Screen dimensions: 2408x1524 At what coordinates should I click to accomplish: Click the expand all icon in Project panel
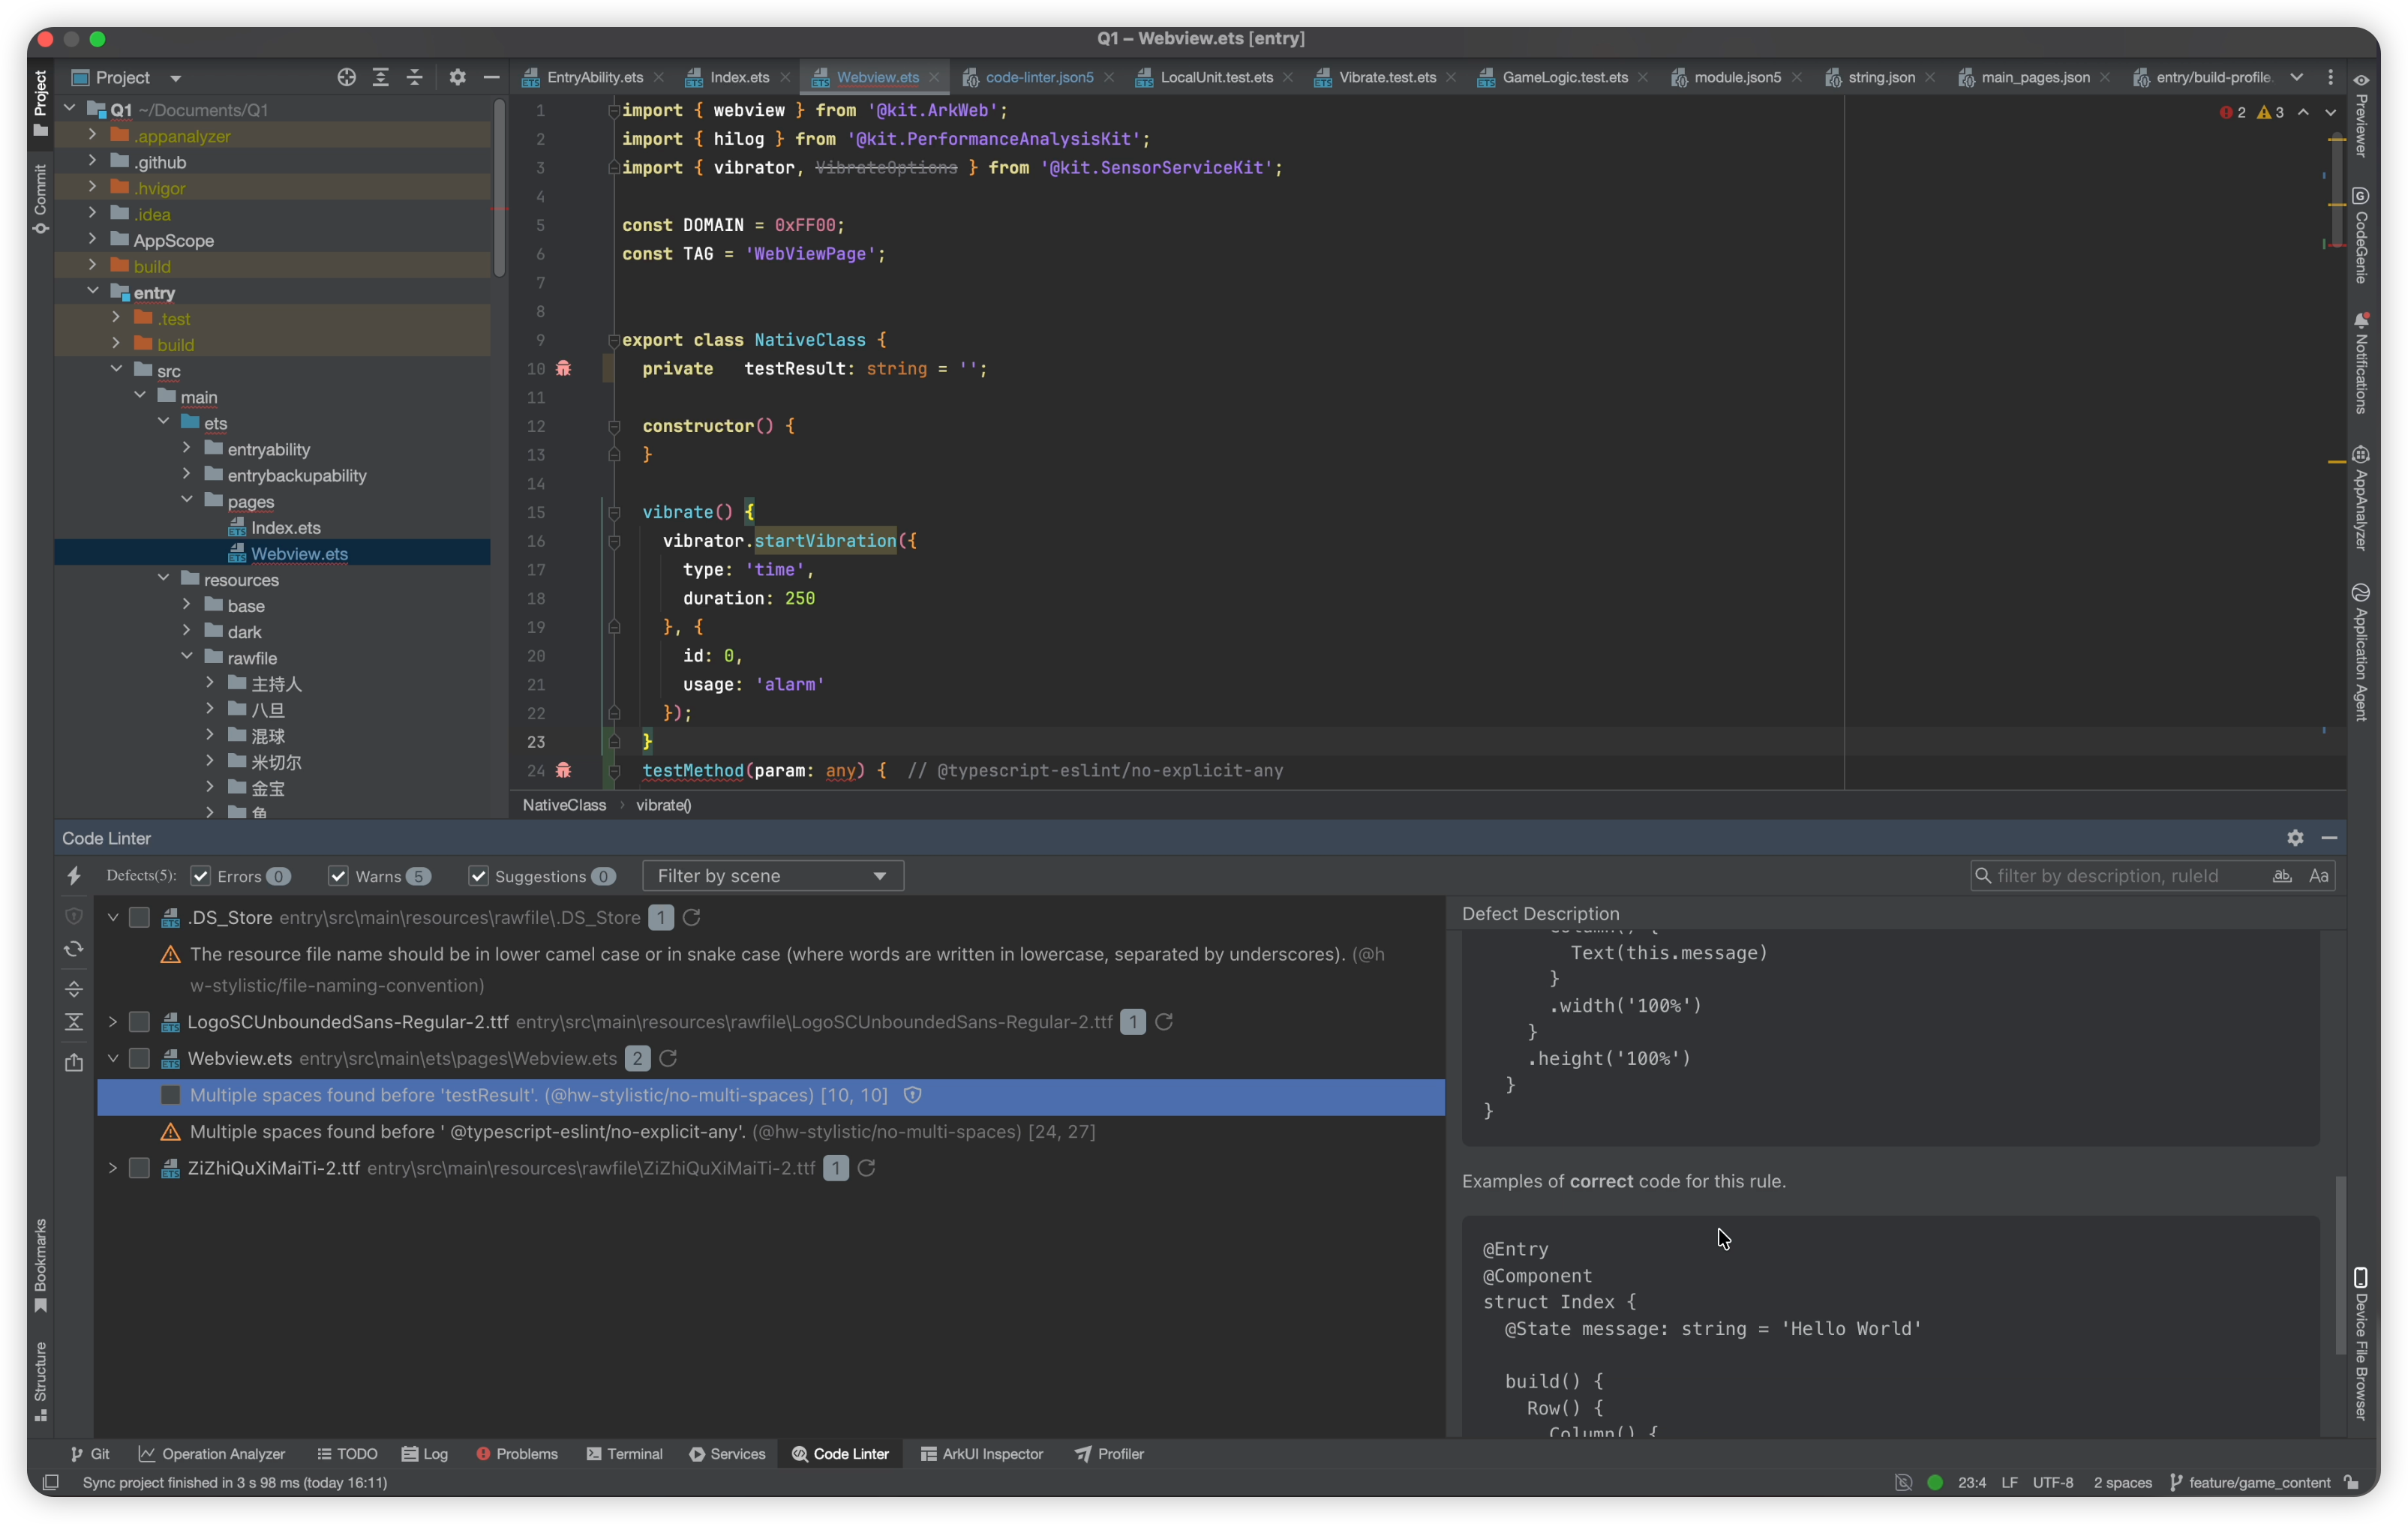(380, 77)
